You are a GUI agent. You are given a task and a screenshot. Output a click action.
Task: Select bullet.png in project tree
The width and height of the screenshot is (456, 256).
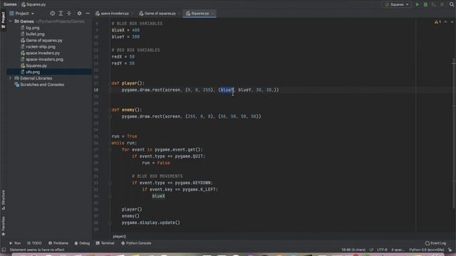pyautogui.click(x=35, y=34)
